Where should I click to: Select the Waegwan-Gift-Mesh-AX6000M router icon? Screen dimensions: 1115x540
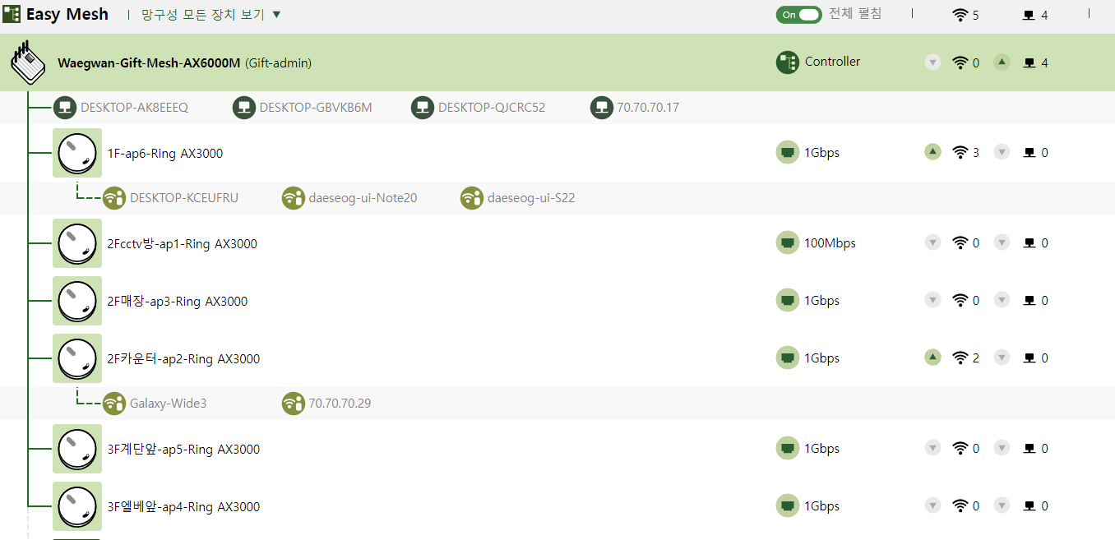click(27, 62)
